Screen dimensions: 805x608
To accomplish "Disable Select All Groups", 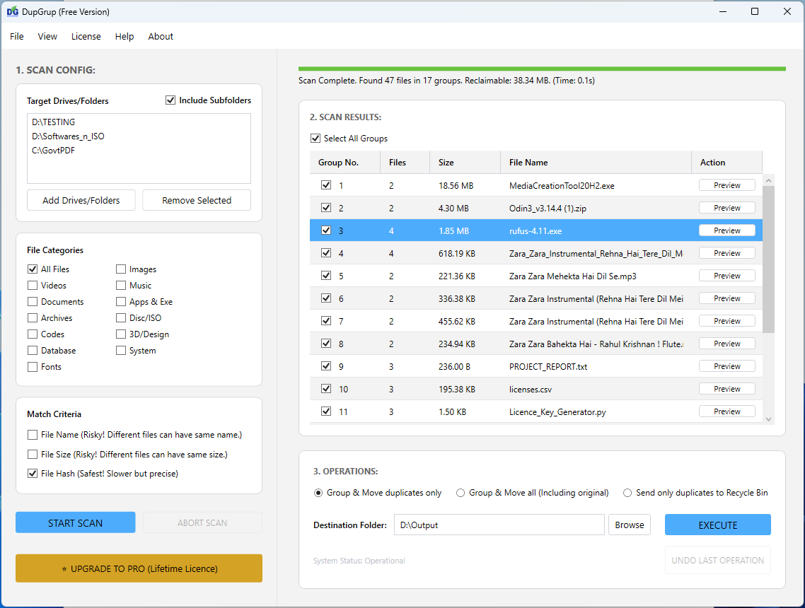I will [315, 139].
